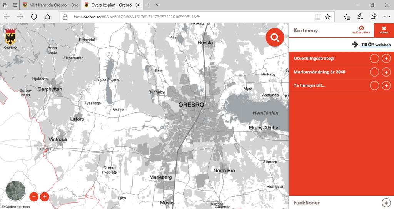Viewport: 394px width, 209px height.
Task: Add page to favorites with star icon
Action: [x=328, y=17]
